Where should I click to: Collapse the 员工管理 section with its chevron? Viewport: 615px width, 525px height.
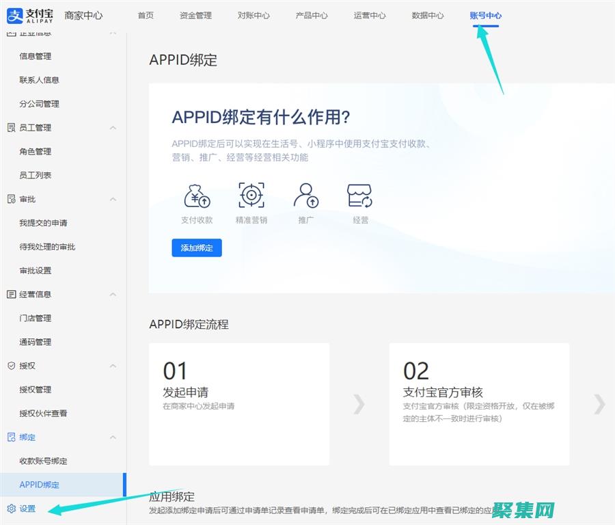tap(113, 127)
